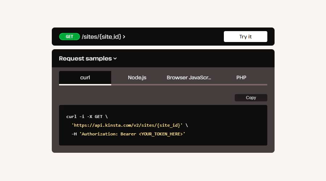Click the <YOUR_TOKEN_HERE> placeholder in code
Viewport: 326px width, 181px height.
click(x=160, y=134)
